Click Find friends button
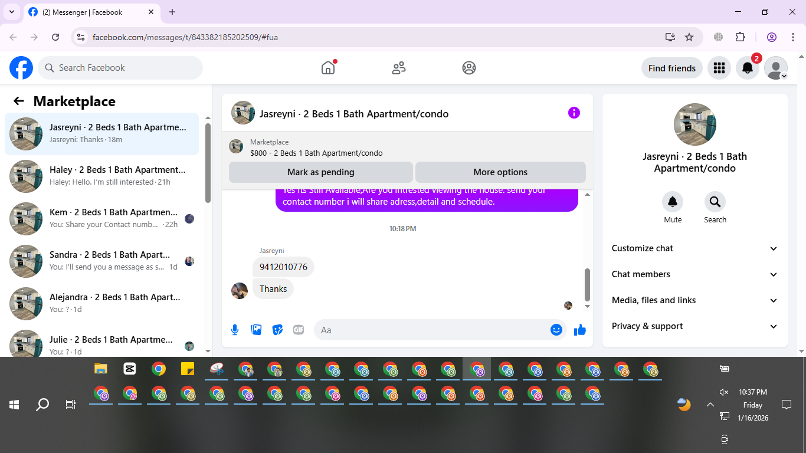The height and width of the screenshot is (453, 806). pos(672,68)
